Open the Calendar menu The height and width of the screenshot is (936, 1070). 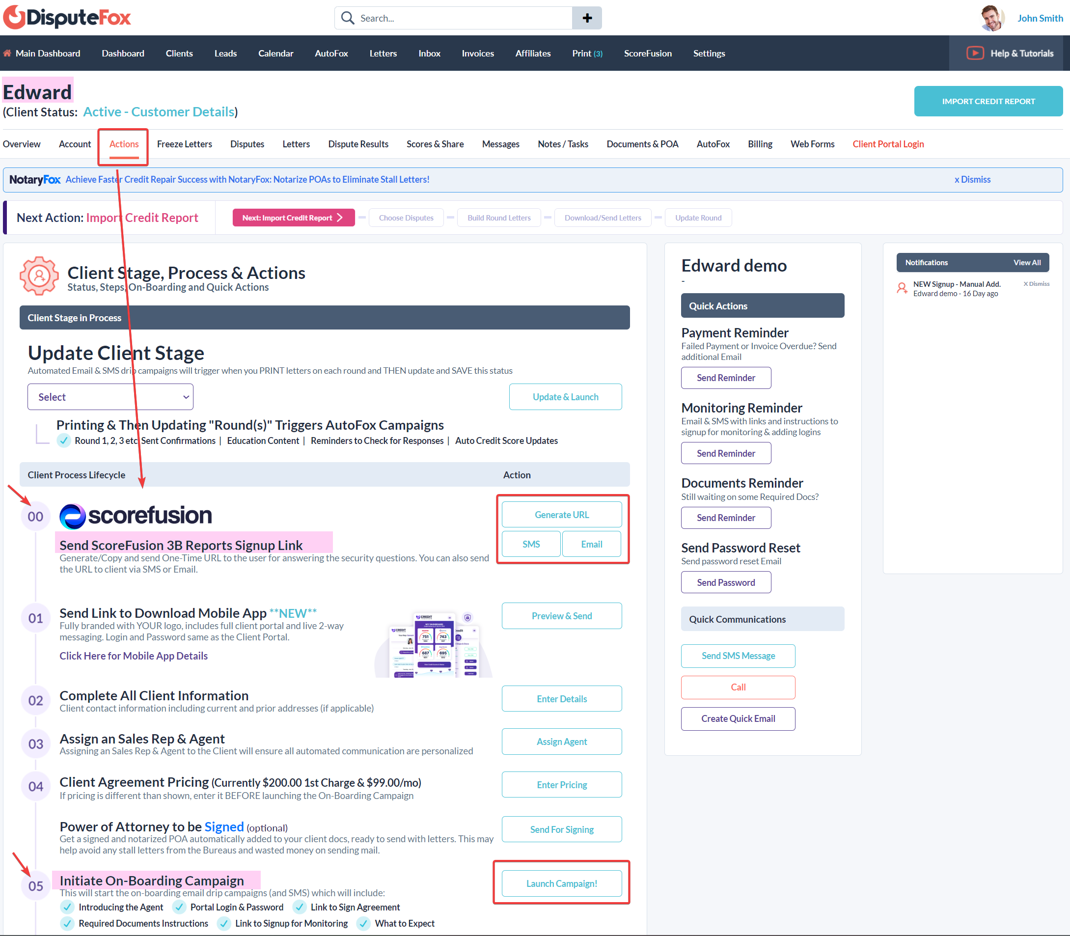[275, 53]
